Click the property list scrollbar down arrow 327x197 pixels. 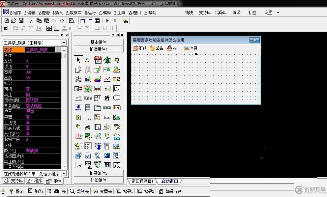pos(64,166)
